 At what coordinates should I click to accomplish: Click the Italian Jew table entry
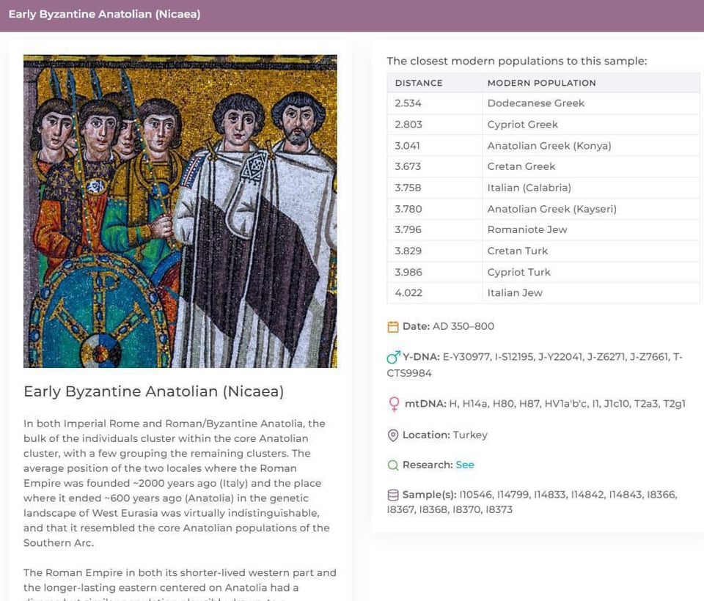coord(515,292)
